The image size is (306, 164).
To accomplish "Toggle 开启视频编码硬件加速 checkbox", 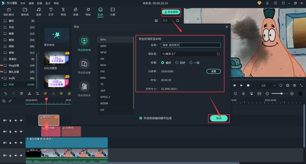I will point(140,118).
